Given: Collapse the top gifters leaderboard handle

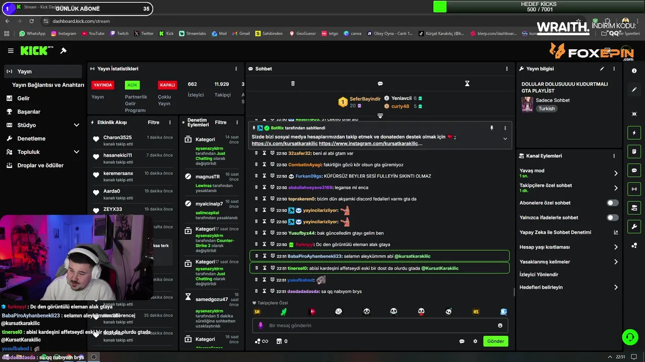Looking at the screenshot, I should point(380,116).
